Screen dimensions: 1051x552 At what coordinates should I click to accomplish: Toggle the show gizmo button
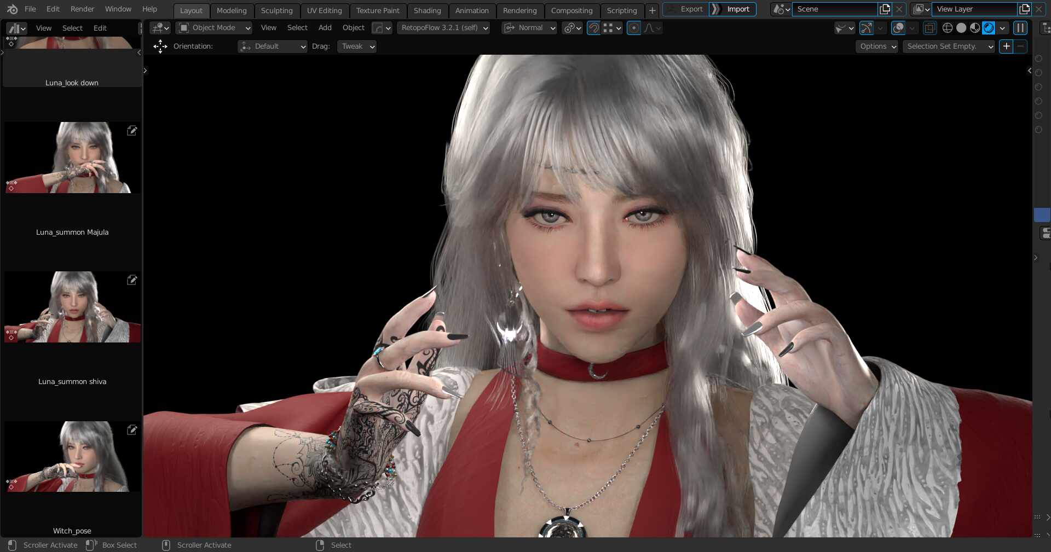click(x=867, y=28)
